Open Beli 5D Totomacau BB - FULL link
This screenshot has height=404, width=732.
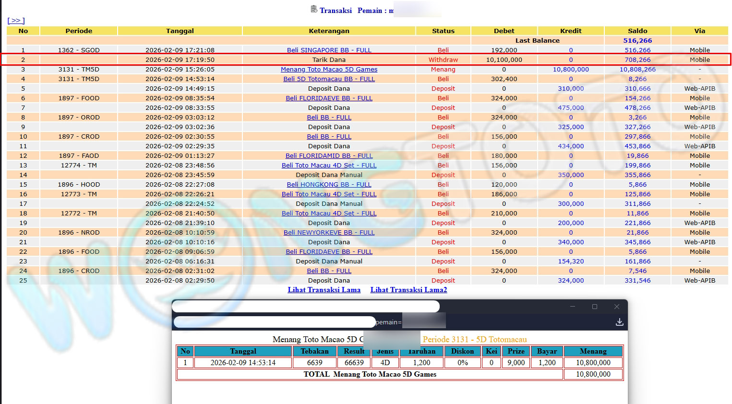(329, 79)
